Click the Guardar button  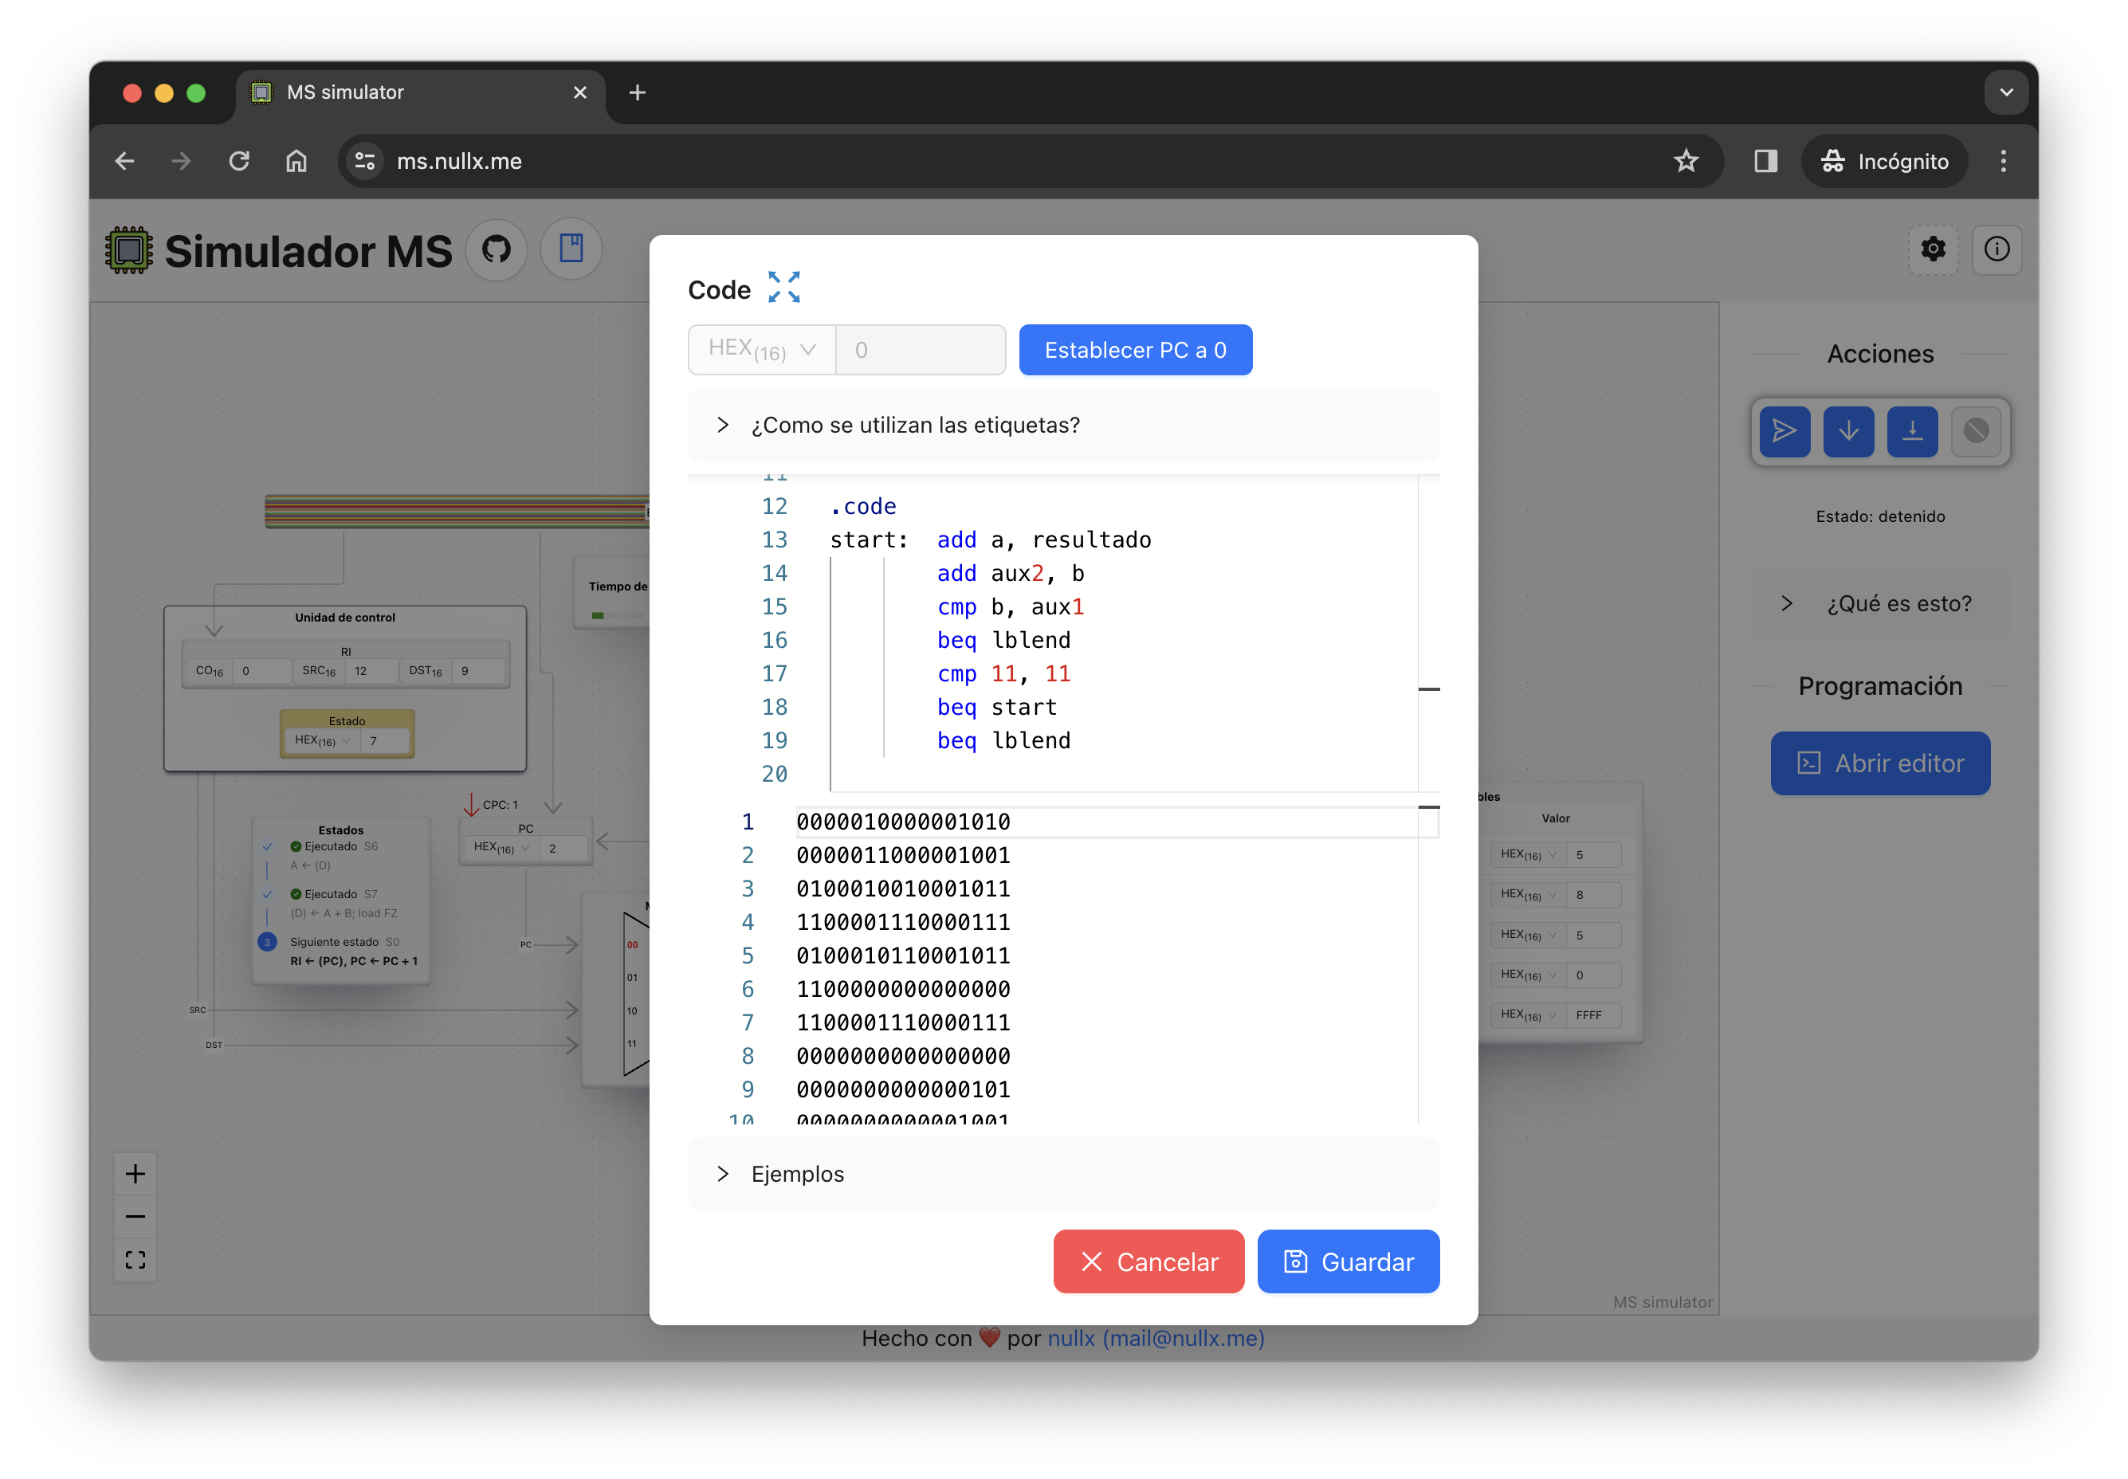1348,1262
